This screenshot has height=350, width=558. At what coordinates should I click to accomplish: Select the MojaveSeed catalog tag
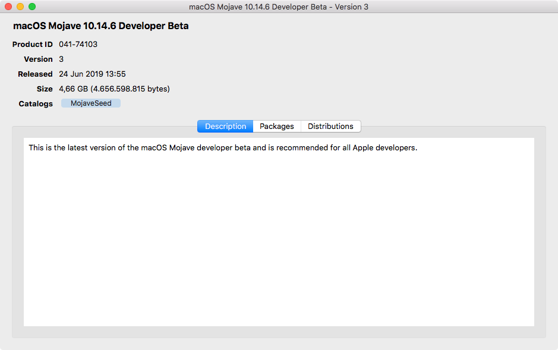pyautogui.click(x=91, y=103)
